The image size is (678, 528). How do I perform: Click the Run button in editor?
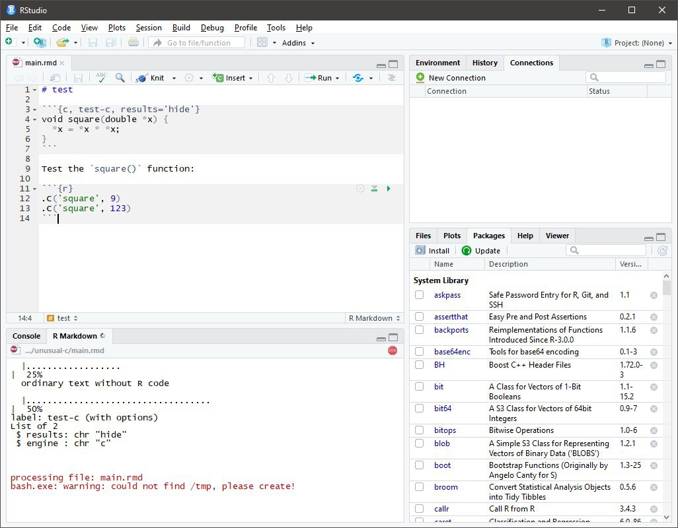pos(319,78)
